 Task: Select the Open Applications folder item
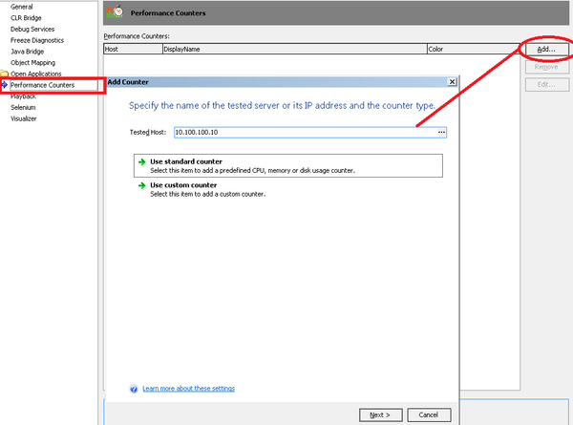[36, 74]
